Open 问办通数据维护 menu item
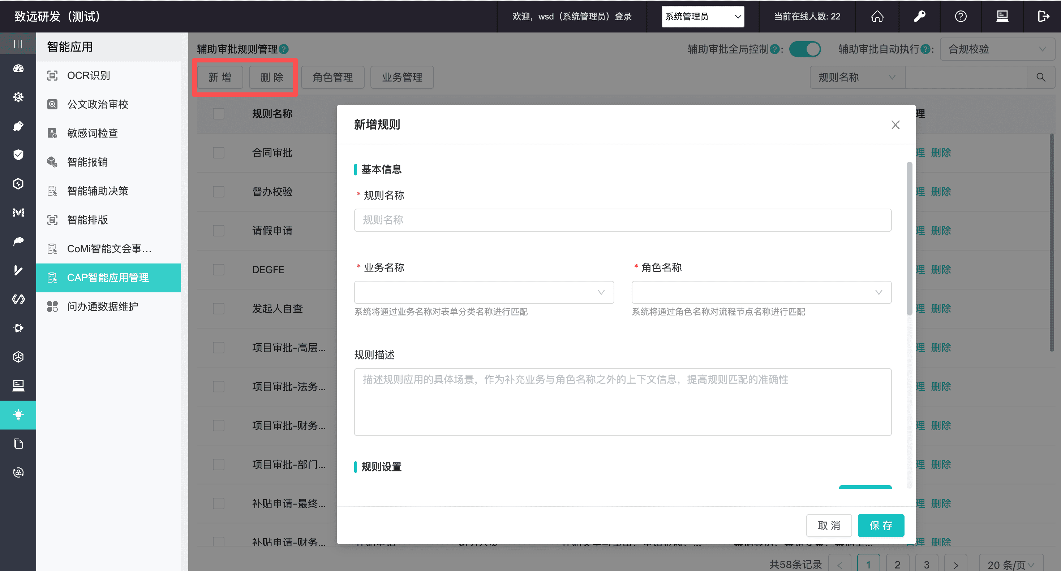 coord(109,306)
